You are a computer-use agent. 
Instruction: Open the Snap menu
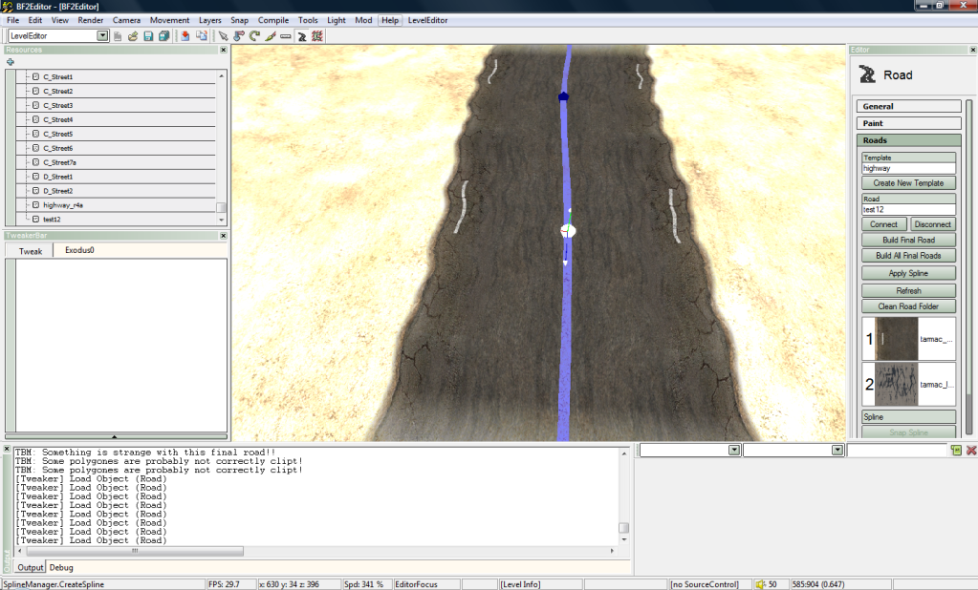click(240, 20)
